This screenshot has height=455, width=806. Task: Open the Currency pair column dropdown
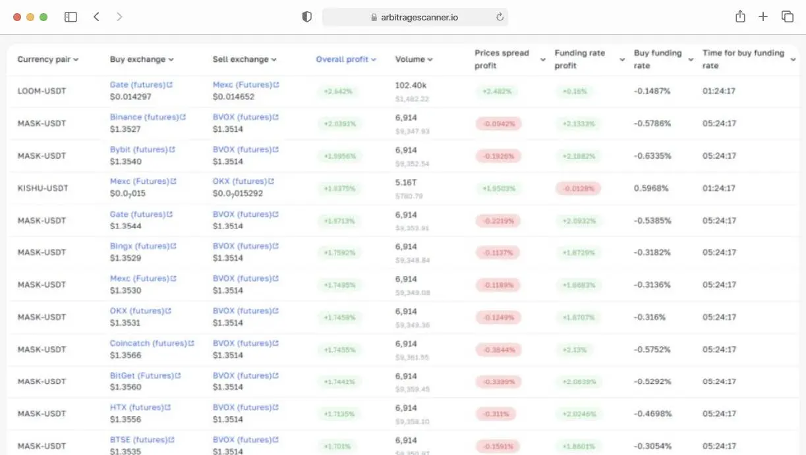tap(76, 60)
